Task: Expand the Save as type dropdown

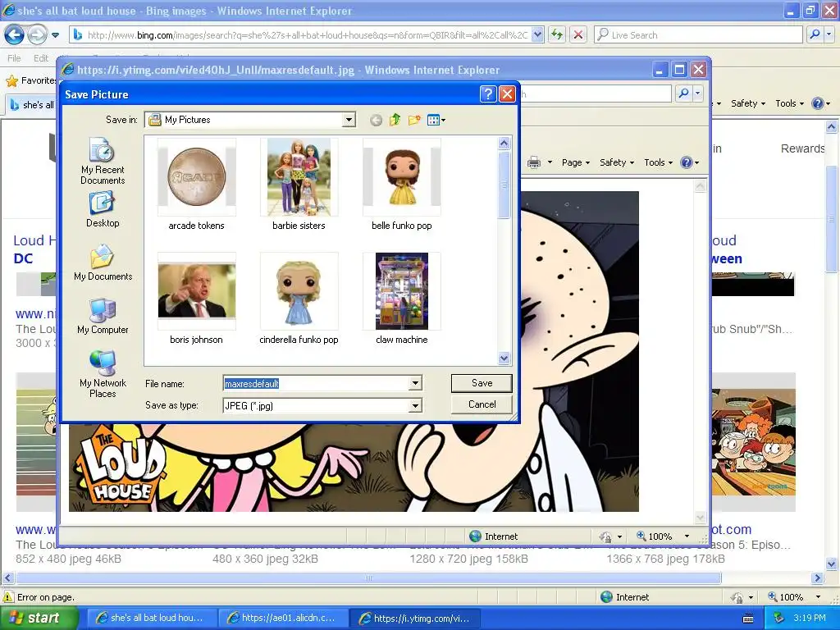Action: 415,406
